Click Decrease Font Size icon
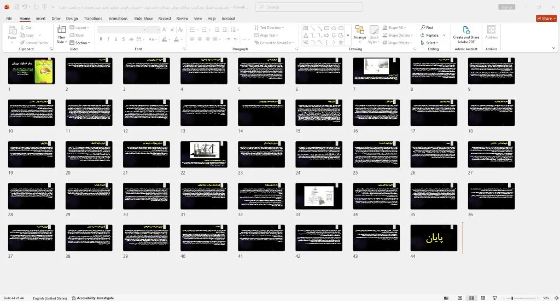 click(172, 30)
